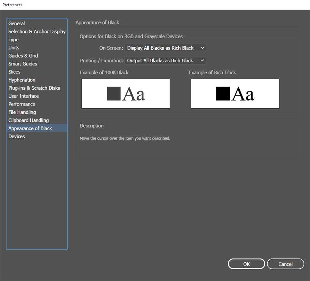Select Selection & Anchor Display category
The image size is (310, 281).
(37, 31)
